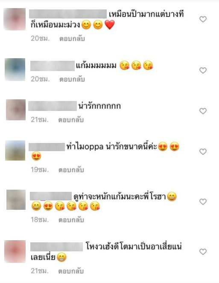Viewport: 219px width, 283px height.
Task: Open avatar of the แก้มมมมมม commenter
Action: pos(15,69)
